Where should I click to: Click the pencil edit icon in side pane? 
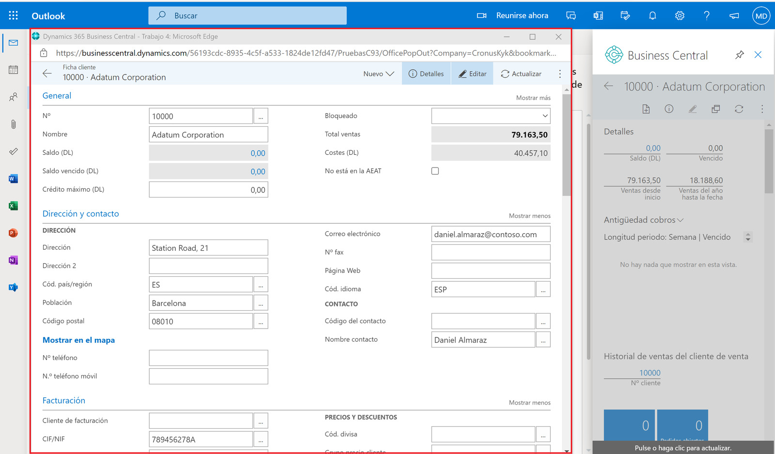point(693,109)
